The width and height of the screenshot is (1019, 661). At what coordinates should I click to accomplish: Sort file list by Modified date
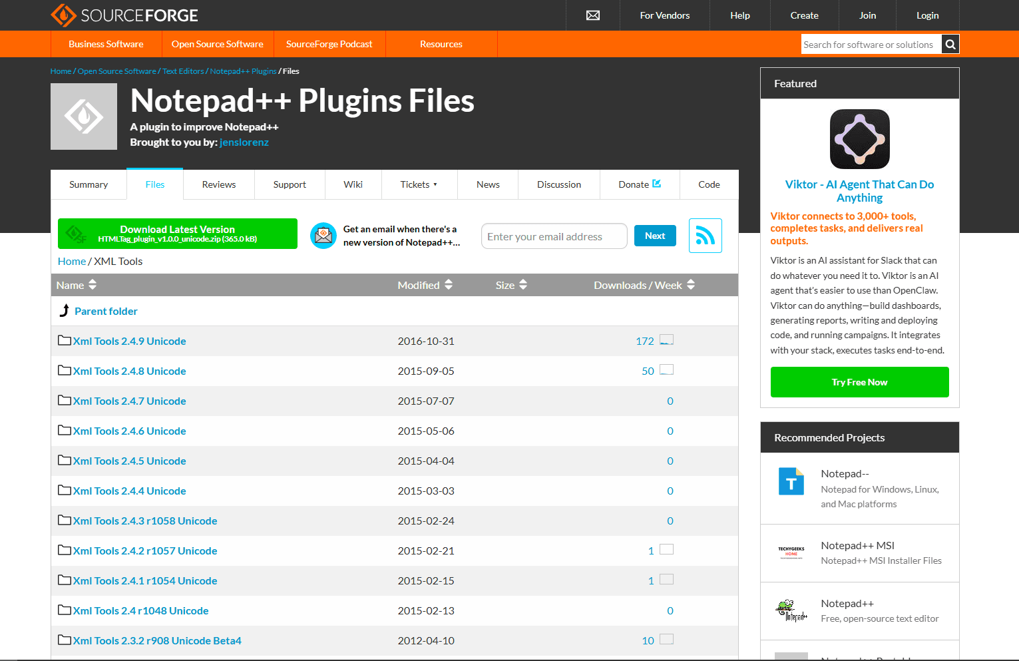pos(425,285)
